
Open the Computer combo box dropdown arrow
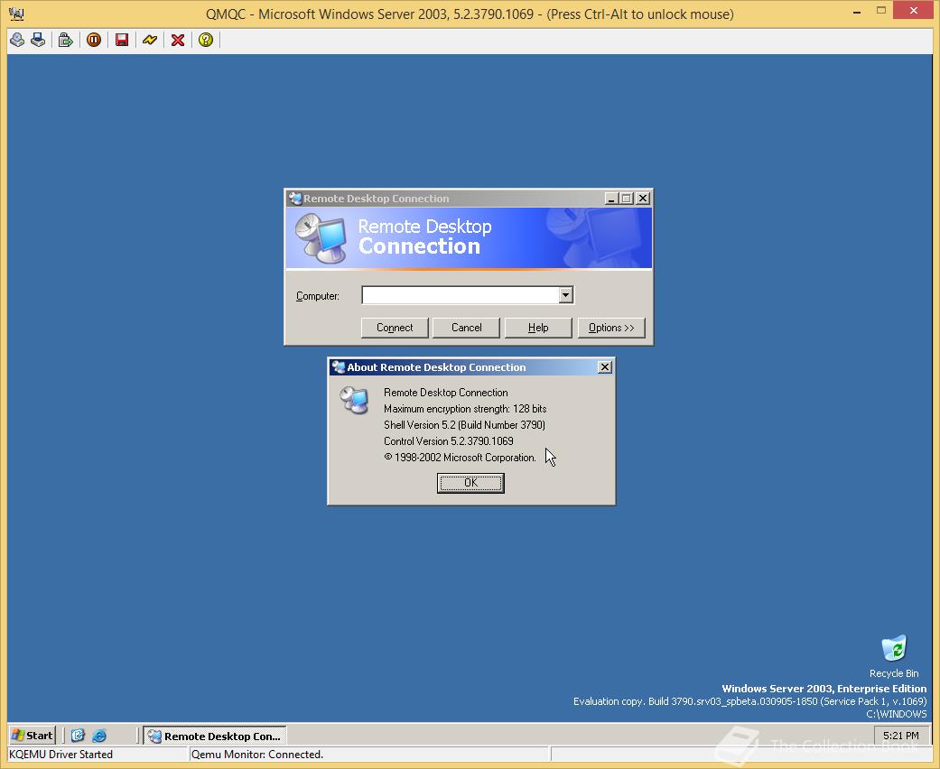pos(565,295)
